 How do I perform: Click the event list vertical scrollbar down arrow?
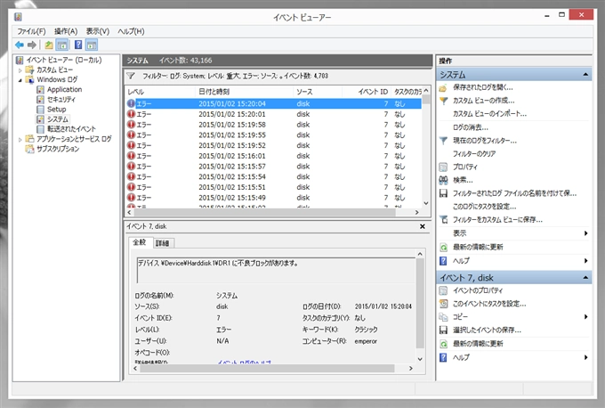tap(426, 203)
